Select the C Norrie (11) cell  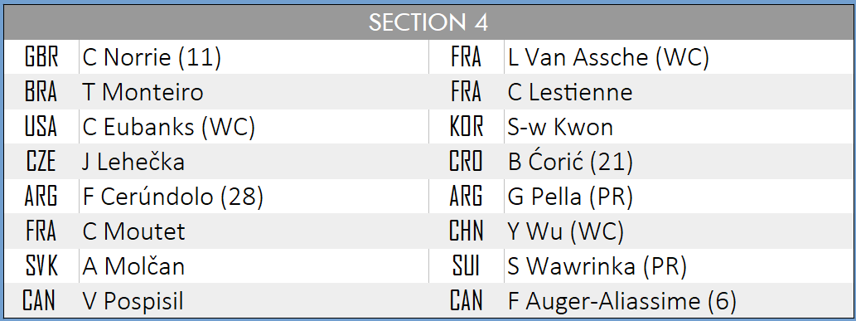[x=254, y=57]
